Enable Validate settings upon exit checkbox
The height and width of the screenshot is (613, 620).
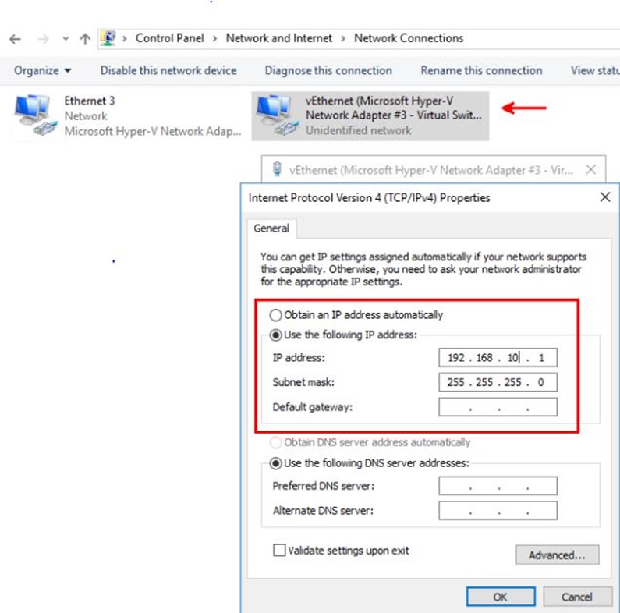point(279,551)
